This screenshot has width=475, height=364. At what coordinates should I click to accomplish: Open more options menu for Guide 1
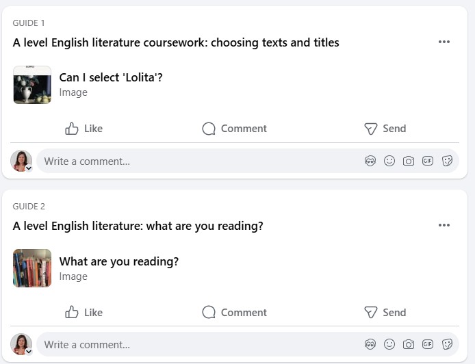444,42
